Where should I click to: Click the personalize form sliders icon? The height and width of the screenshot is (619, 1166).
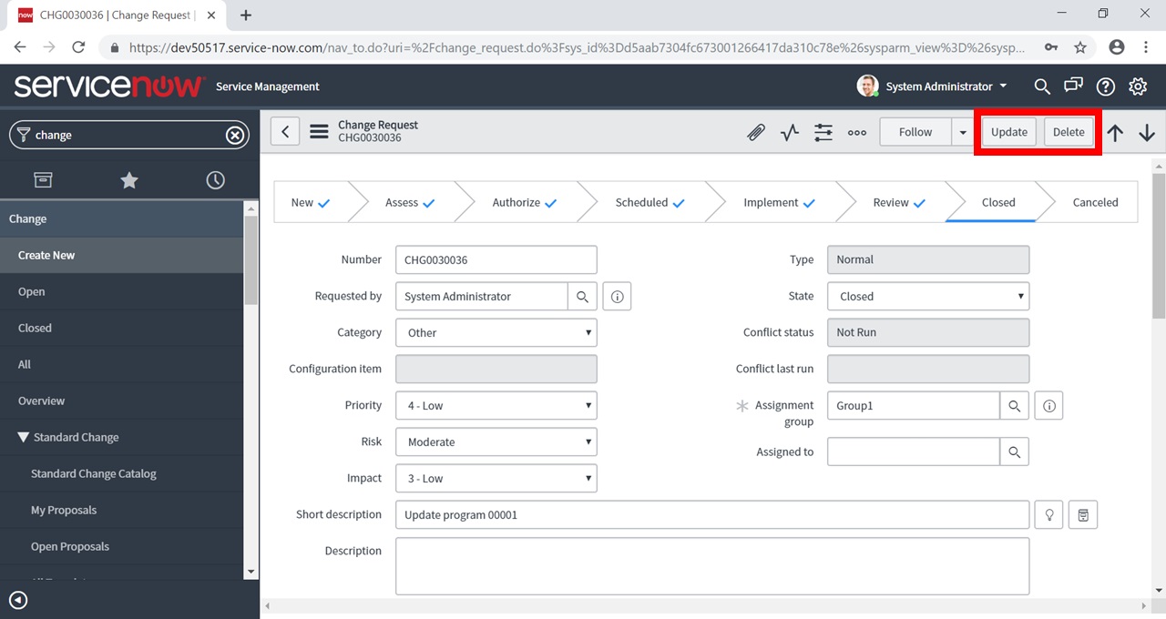823,133
